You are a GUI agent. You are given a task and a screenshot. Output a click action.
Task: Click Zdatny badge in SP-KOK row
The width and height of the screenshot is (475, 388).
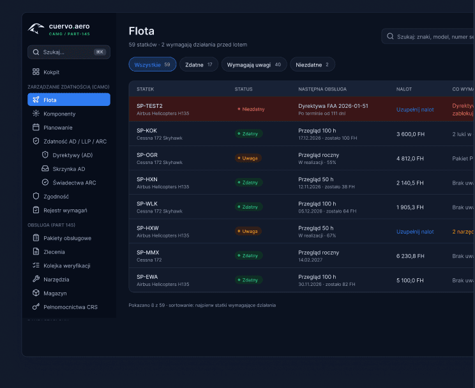point(248,133)
